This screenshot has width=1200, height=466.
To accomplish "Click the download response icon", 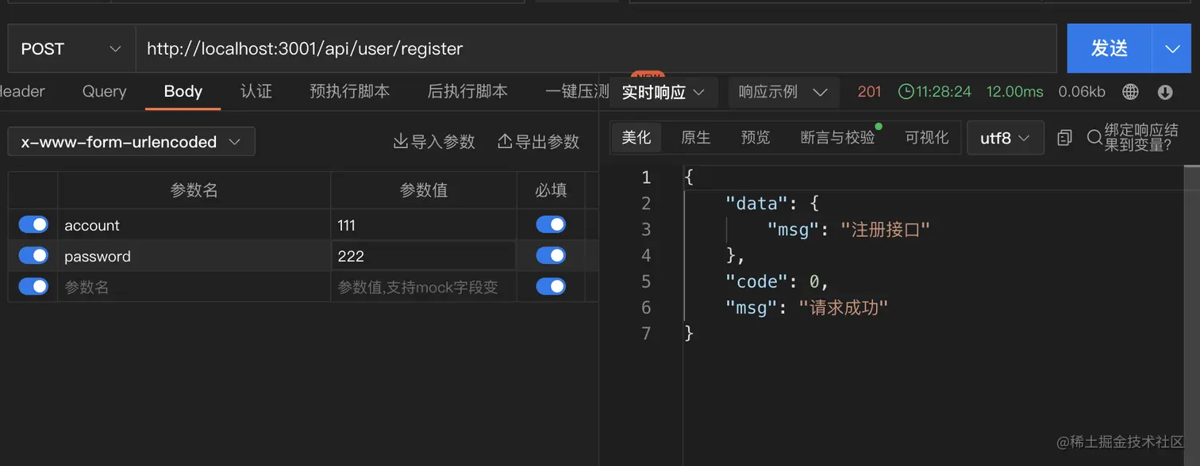I will point(1165,92).
